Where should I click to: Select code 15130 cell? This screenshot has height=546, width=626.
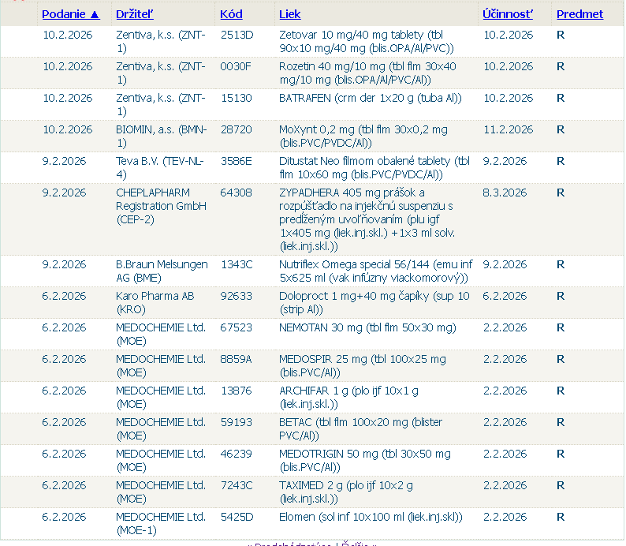pyautogui.click(x=237, y=99)
